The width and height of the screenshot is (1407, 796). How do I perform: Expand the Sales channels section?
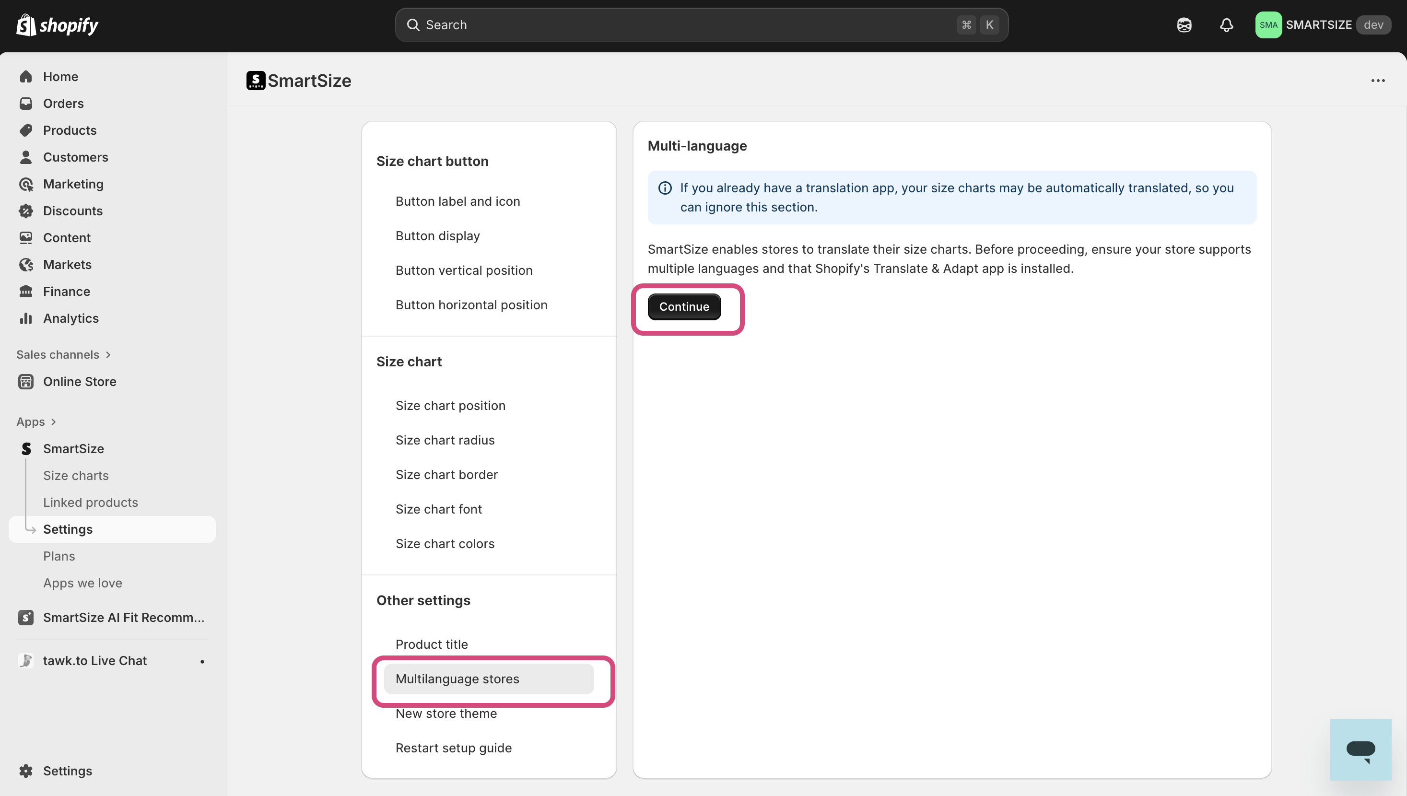coord(63,354)
